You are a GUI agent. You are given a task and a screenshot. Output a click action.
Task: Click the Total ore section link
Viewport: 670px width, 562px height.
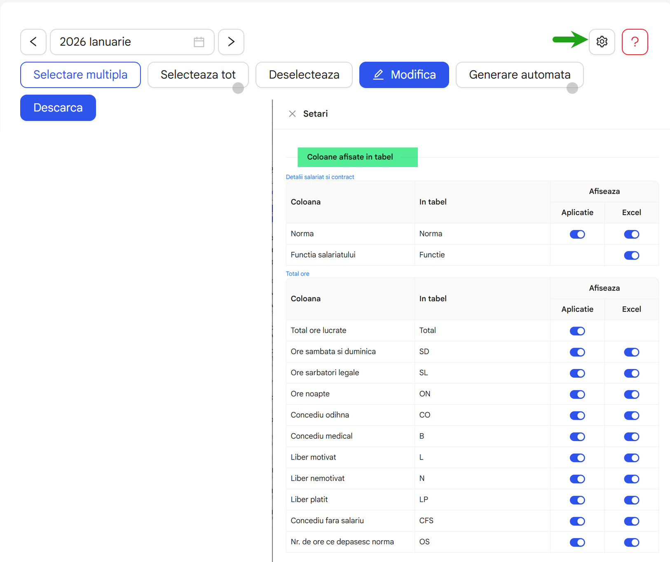click(298, 273)
